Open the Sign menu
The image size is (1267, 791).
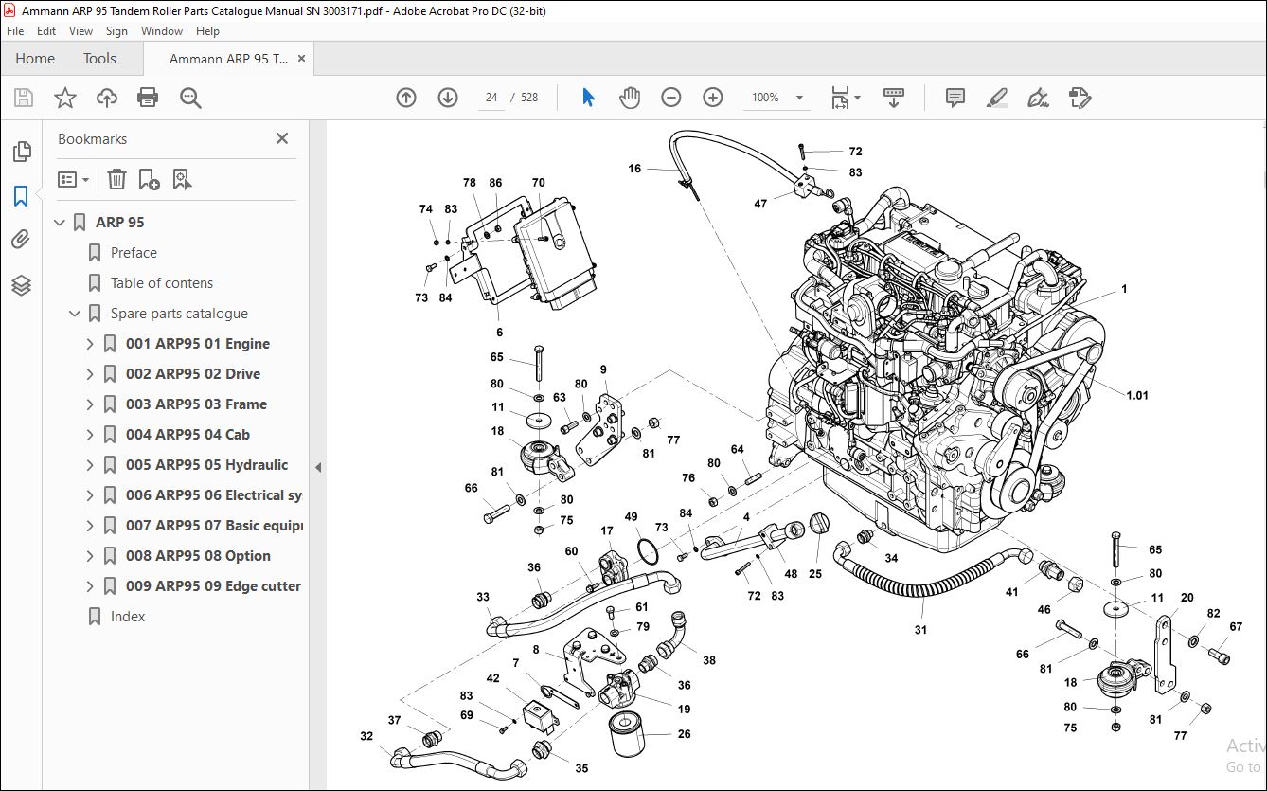[x=116, y=31]
